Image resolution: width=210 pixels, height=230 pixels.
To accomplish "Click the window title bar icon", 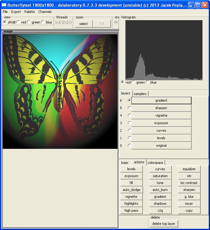I will click(x=4, y=5).
